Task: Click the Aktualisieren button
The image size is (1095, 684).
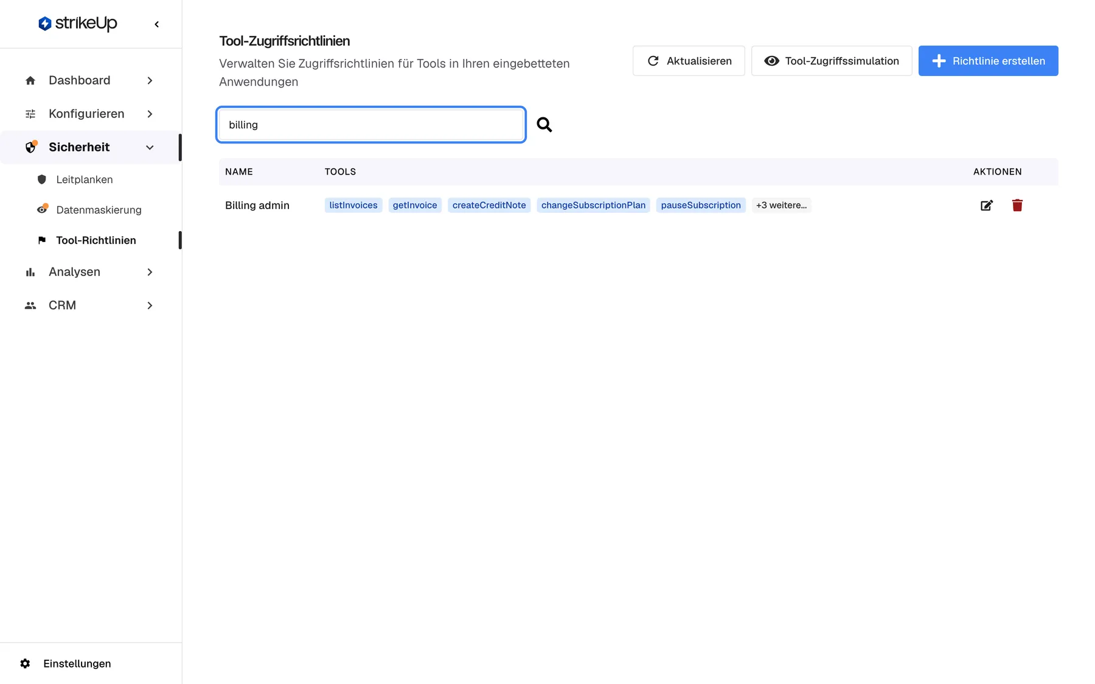Action: pos(689,61)
